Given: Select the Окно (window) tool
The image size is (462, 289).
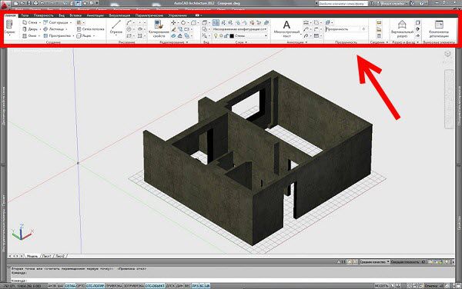Looking at the screenshot, I should (x=29, y=36).
